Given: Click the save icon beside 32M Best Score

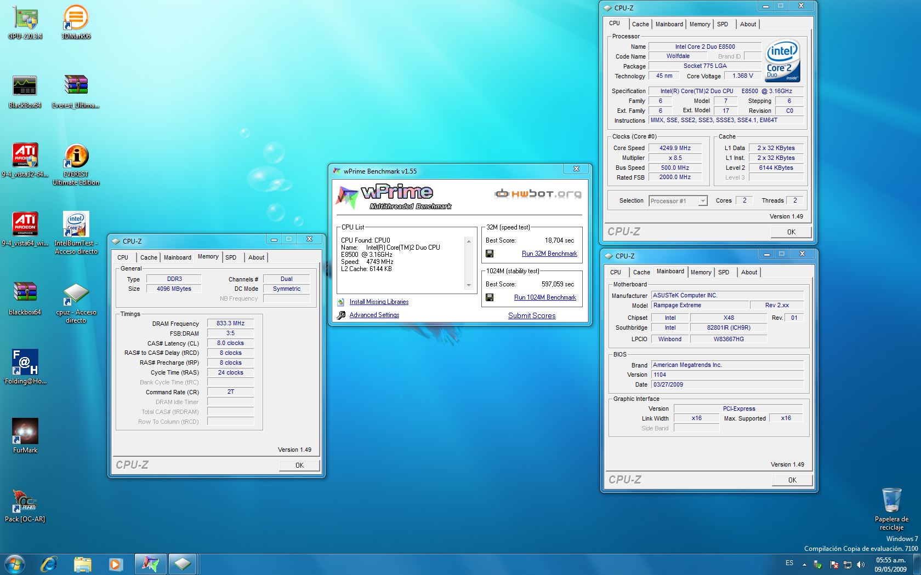Looking at the screenshot, I should point(490,254).
